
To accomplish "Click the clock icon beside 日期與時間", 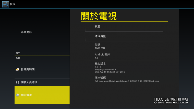I will (x=17, y=70).
